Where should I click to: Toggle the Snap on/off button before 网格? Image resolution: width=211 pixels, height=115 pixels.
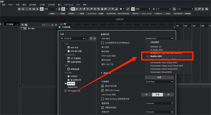(x=133, y=9)
